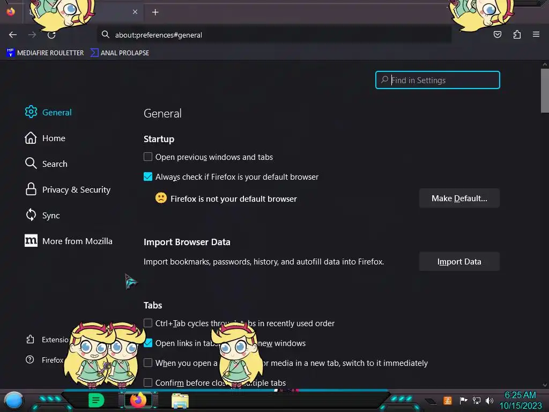Open Extensions & Themes sidebar link

(x=47, y=340)
